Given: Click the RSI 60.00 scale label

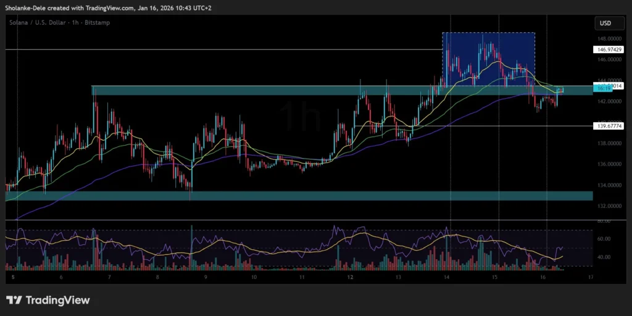Looking at the screenshot, I should pyautogui.click(x=604, y=239).
